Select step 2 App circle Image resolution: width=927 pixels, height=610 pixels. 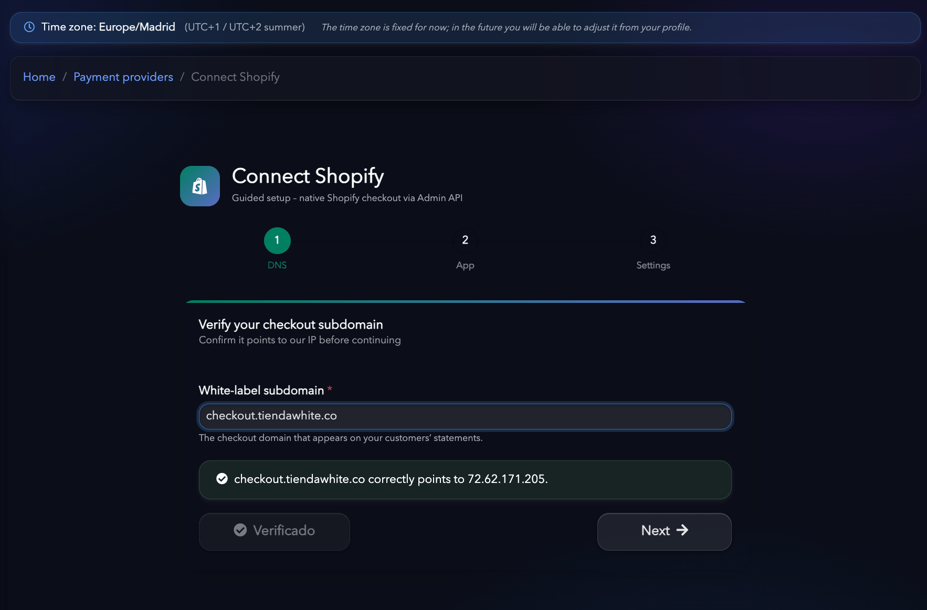(465, 240)
